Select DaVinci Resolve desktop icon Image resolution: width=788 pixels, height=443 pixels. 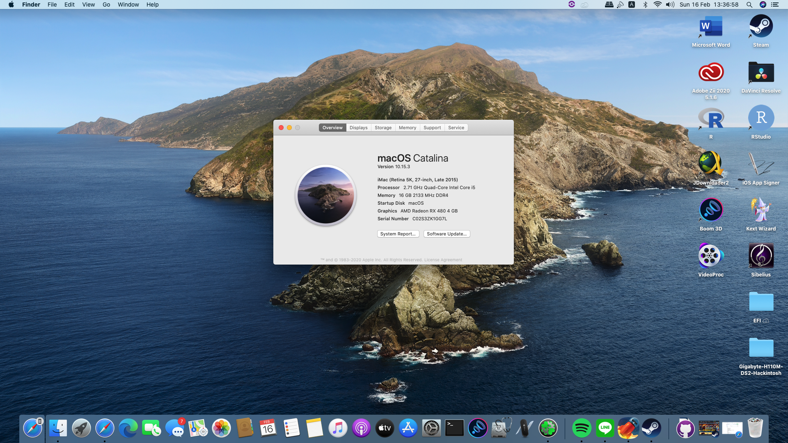761,73
